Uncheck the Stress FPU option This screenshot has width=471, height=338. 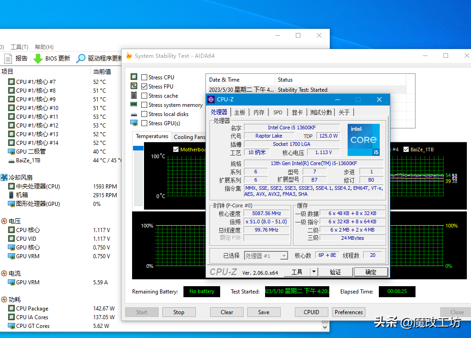[144, 86]
